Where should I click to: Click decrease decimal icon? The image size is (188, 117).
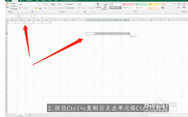pyautogui.click(x=92, y=8)
